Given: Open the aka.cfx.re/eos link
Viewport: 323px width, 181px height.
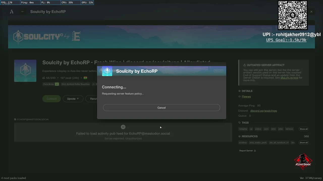Looking at the screenshot, I should click(x=289, y=78).
